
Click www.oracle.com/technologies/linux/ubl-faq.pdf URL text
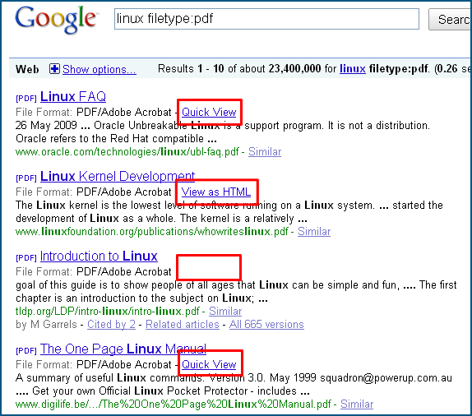(127, 152)
